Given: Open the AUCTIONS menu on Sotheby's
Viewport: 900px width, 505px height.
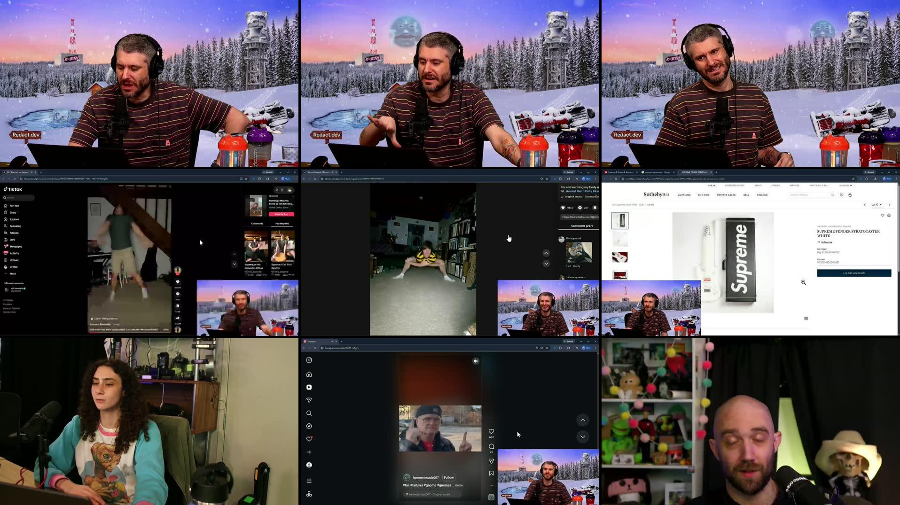Looking at the screenshot, I should pos(684,195).
